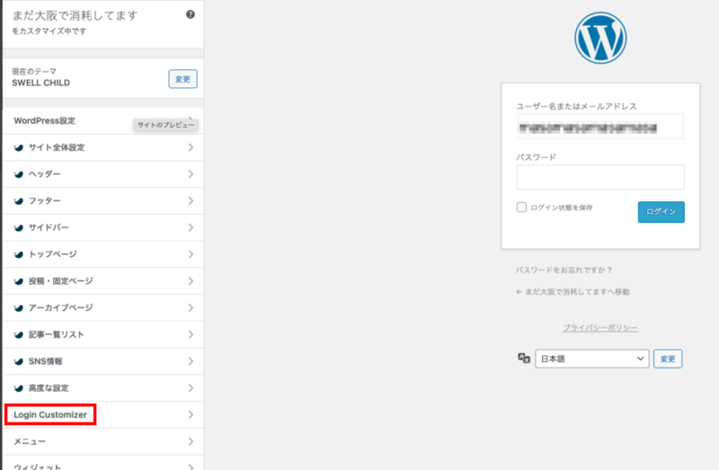The image size is (719, 470).
Task: Expand サイドバー section chevron
Action: (191, 227)
